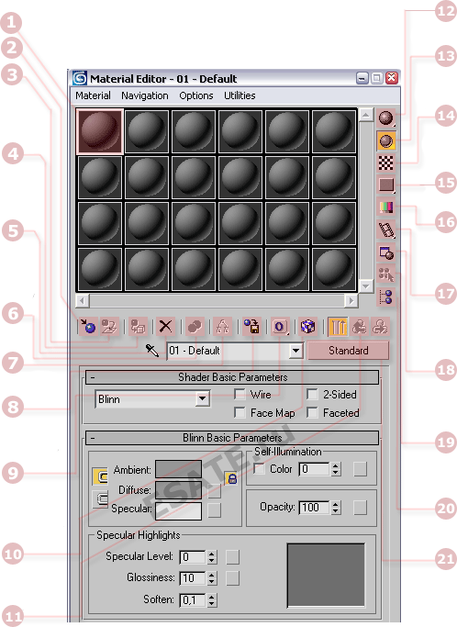The width and height of the screenshot is (457, 627).
Task: Adjust the Self-Illumination value spinner
Action: coord(336,469)
